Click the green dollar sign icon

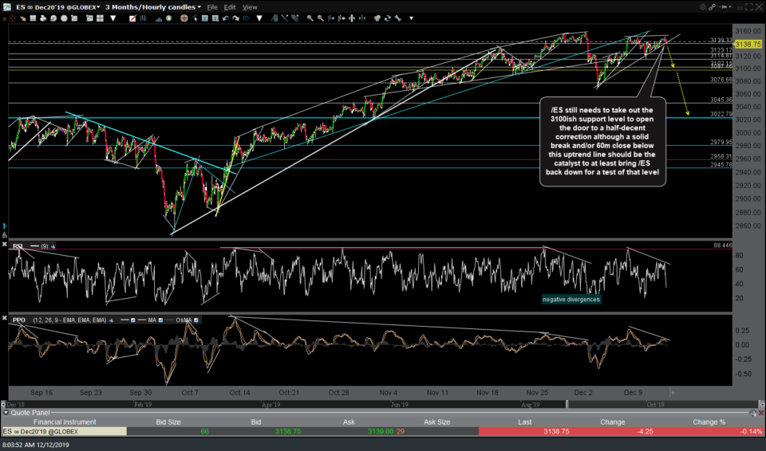[x=168, y=18]
